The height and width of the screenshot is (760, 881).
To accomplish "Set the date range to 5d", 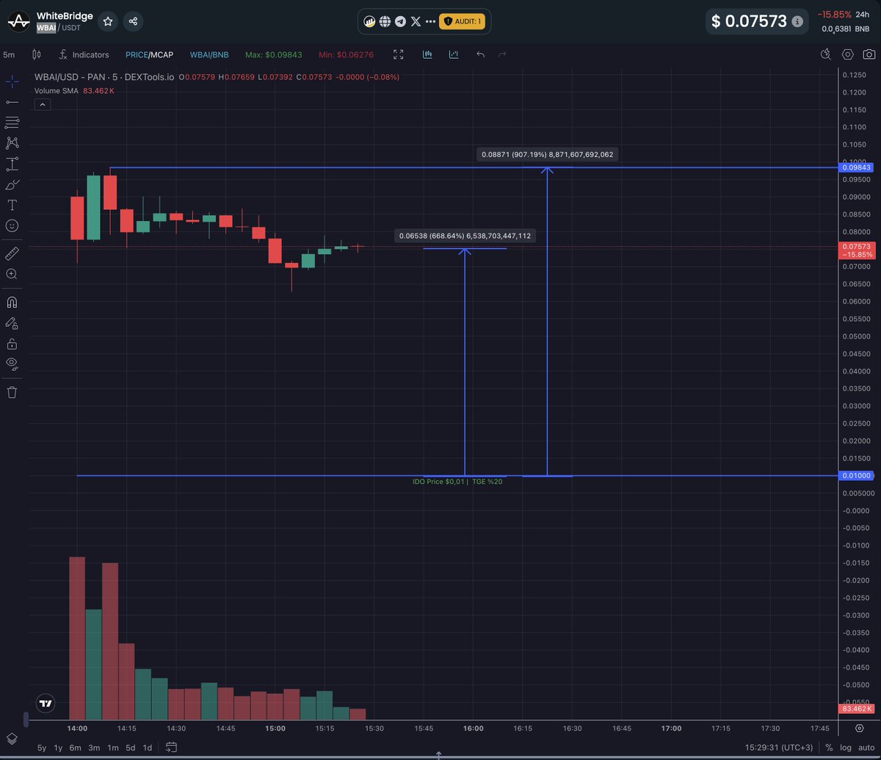I will [130, 748].
